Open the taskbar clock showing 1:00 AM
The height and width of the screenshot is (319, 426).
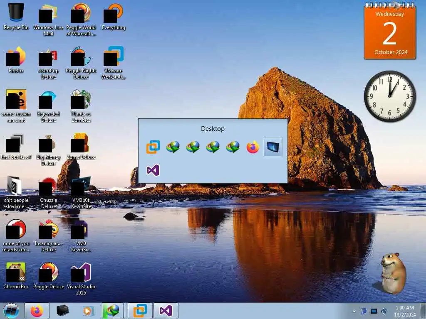404,311
